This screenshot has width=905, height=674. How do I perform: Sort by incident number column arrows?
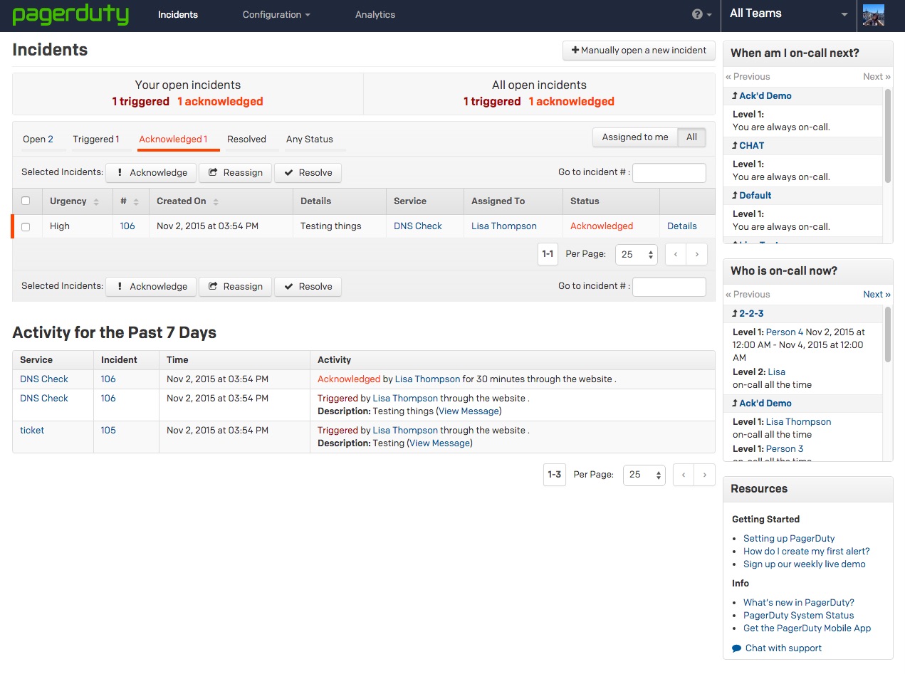click(136, 202)
